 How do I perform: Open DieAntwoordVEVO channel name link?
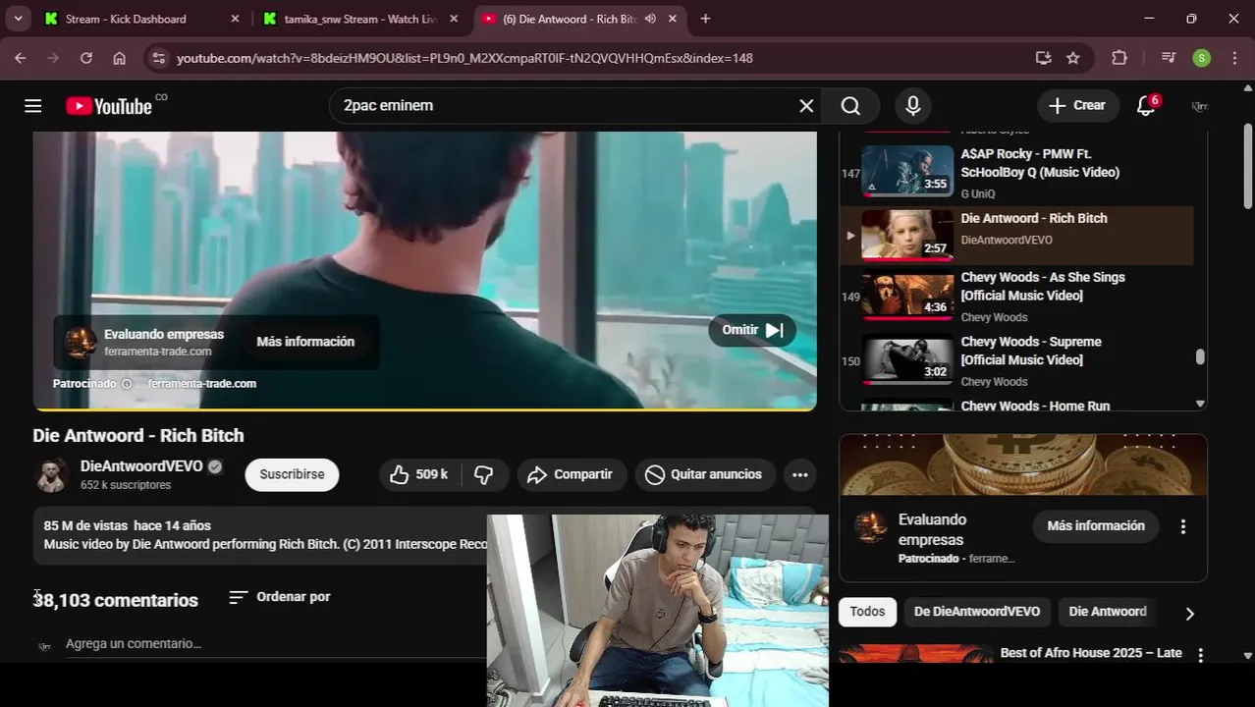click(x=141, y=466)
